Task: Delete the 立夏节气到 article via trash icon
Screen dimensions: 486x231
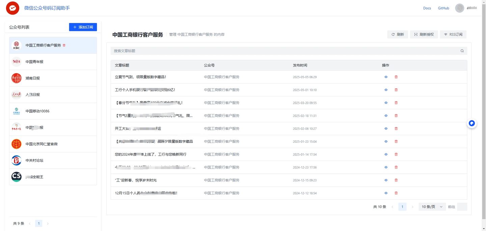Action: (x=396, y=77)
